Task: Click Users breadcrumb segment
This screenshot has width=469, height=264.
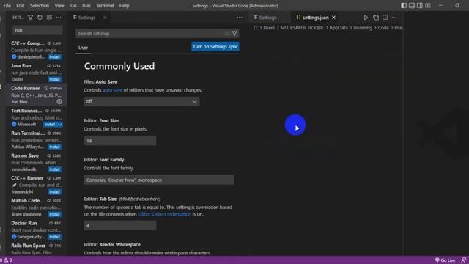Action: tap(269, 28)
